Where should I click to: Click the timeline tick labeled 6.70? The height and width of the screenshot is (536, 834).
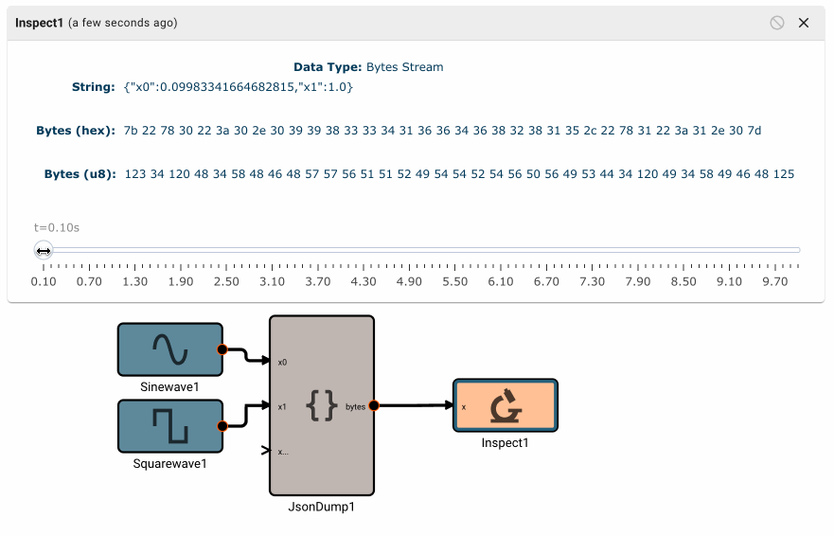(546, 281)
